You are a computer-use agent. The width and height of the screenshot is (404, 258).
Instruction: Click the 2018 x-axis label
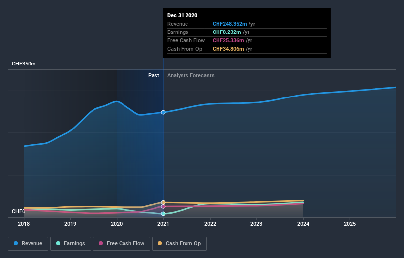tap(24, 224)
